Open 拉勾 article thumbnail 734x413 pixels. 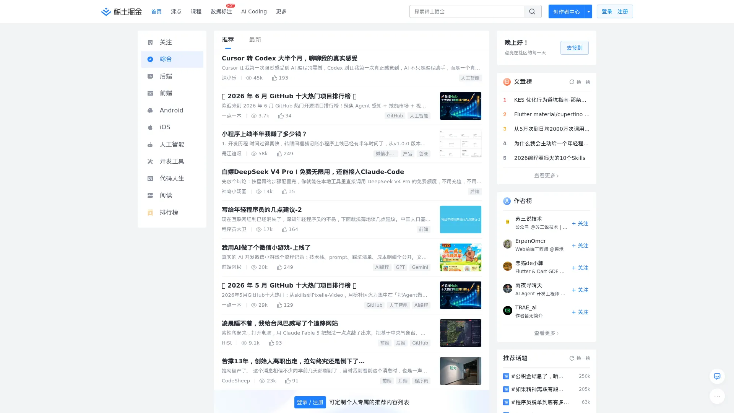(461, 371)
